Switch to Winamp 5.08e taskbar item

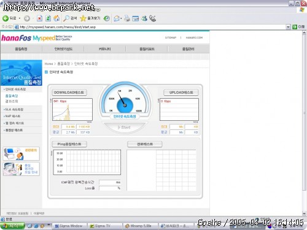point(141,226)
